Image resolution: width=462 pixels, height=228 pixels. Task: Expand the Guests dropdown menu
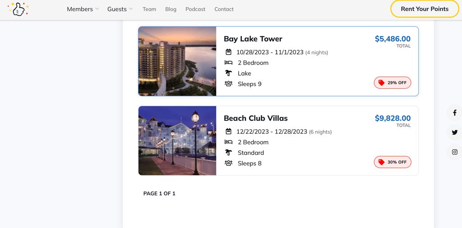120,9
